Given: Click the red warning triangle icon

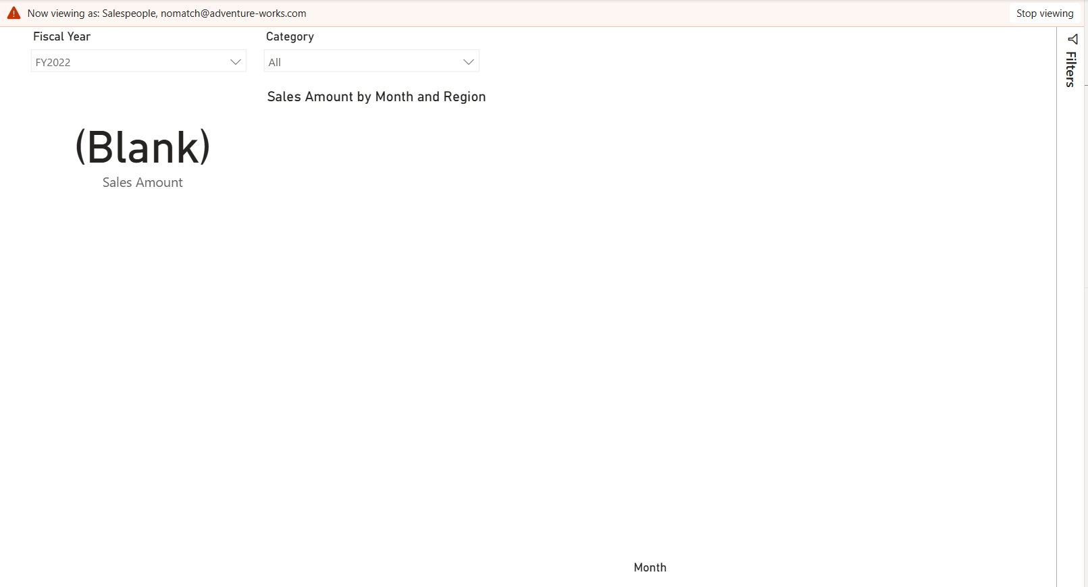Looking at the screenshot, I should [x=14, y=13].
